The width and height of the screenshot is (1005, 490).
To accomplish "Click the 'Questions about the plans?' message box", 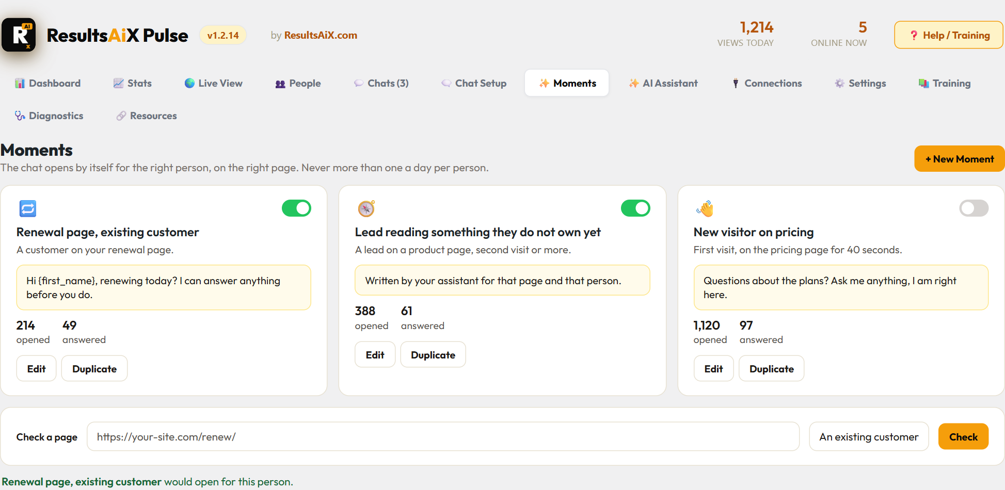I will [841, 287].
